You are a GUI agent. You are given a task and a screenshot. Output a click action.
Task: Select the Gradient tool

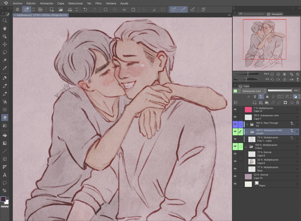pos(5,143)
